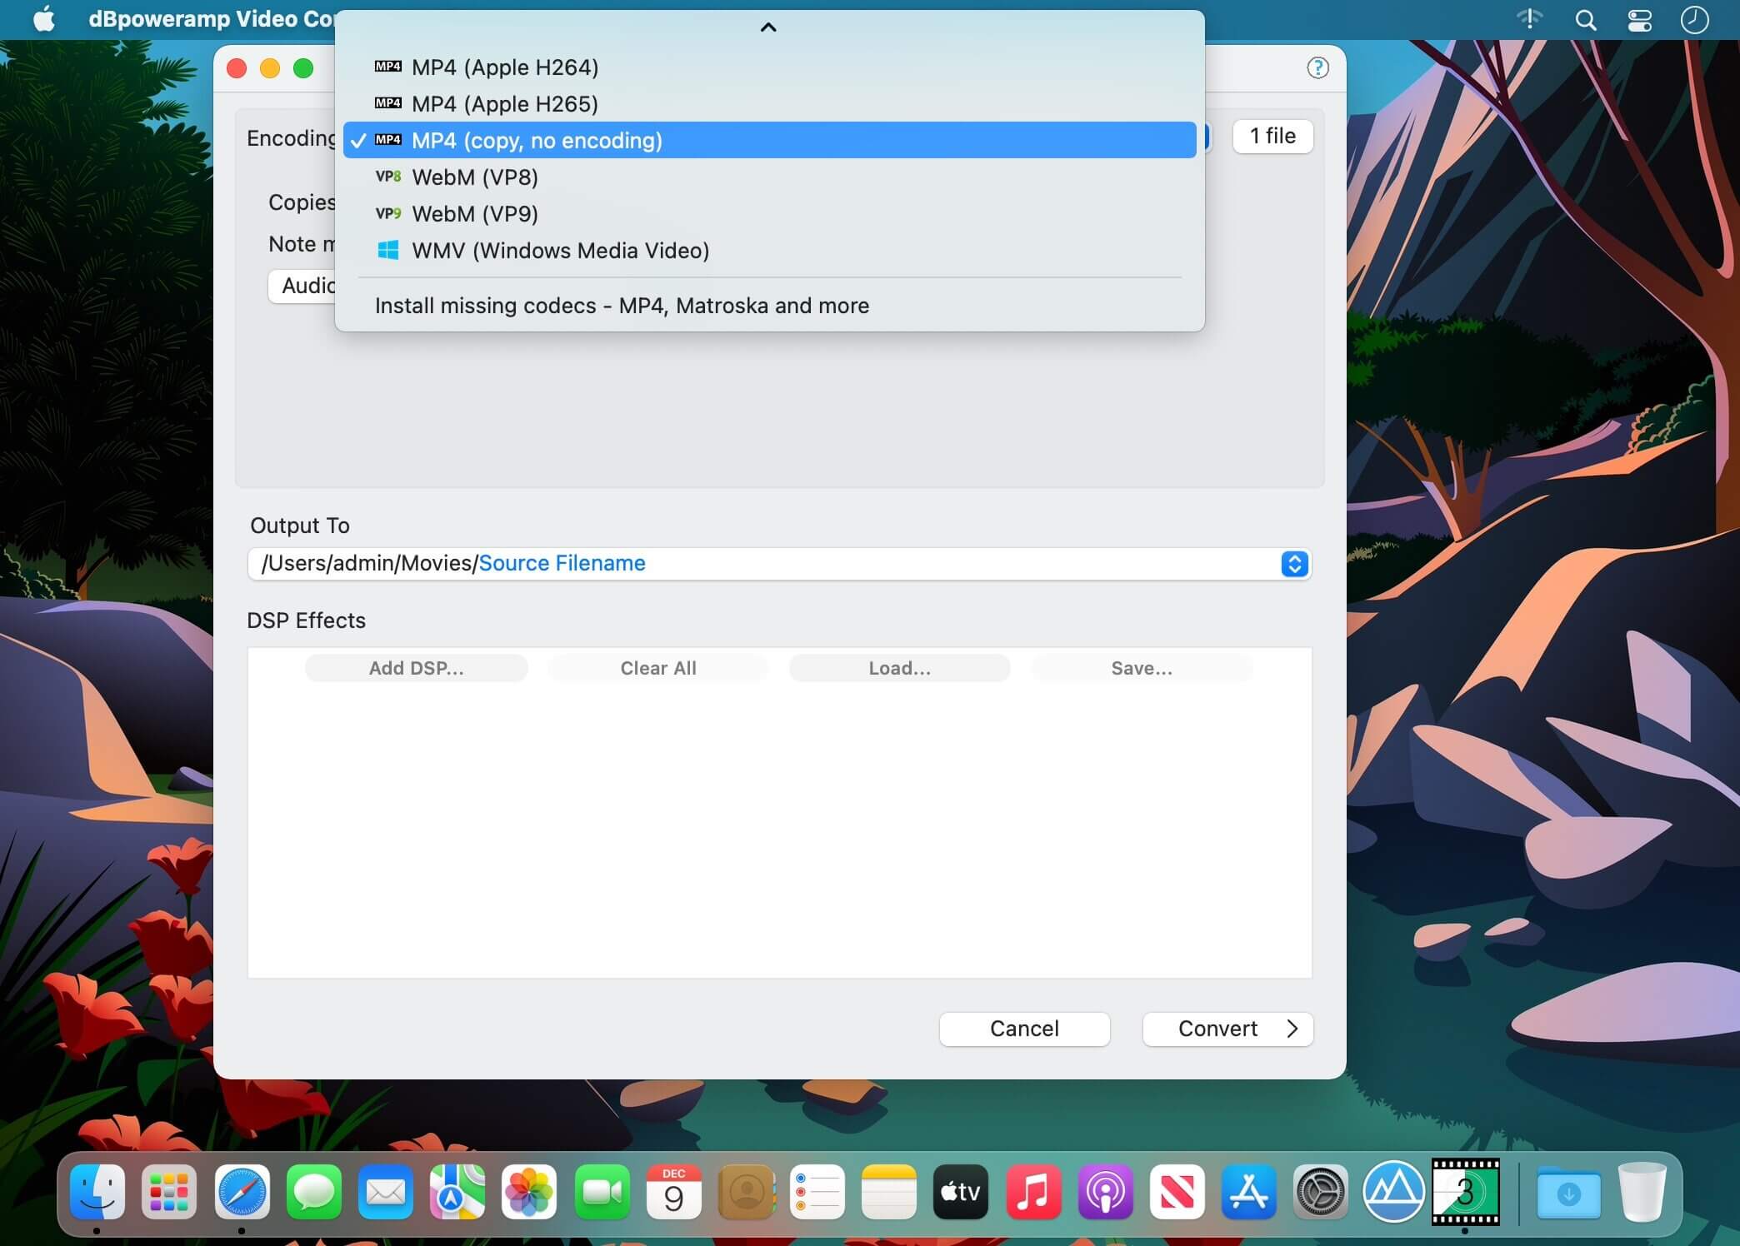Screen dimensions: 1740x1246
Task: Open the Apple TV app in the dock
Action: click(x=960, y=1192)
